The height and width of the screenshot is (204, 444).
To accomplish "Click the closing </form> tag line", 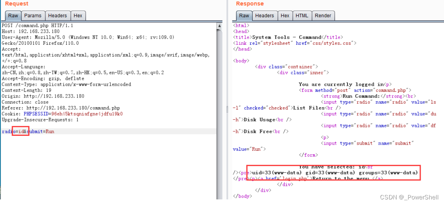I will (309, 155).
